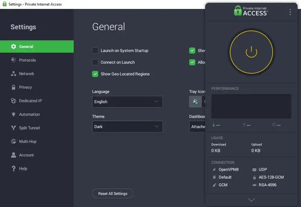The image size is (301, 207).
Task: Enable Launch on System Startup checkbox
Action: pyautogui.click(x=95, y=51)
